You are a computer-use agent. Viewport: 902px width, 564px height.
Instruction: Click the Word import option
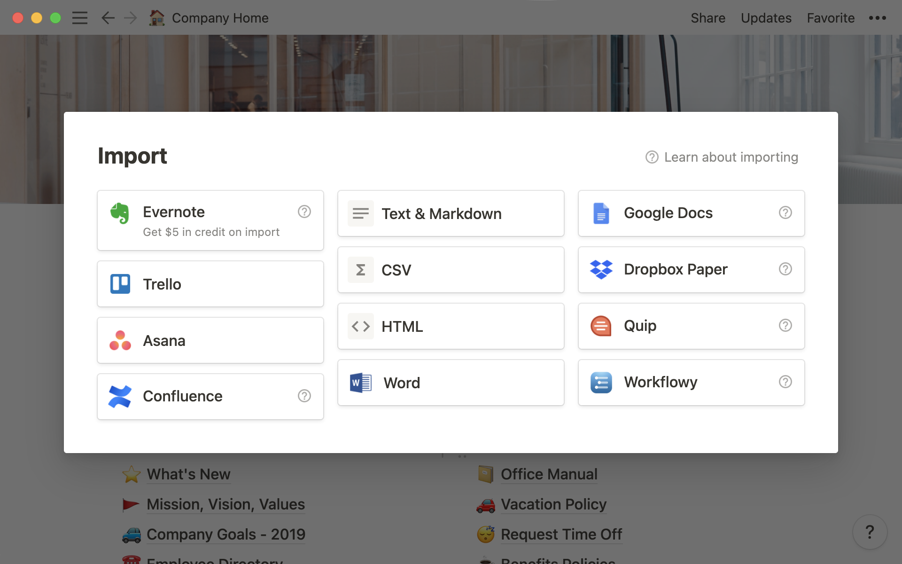click(451, 382)
